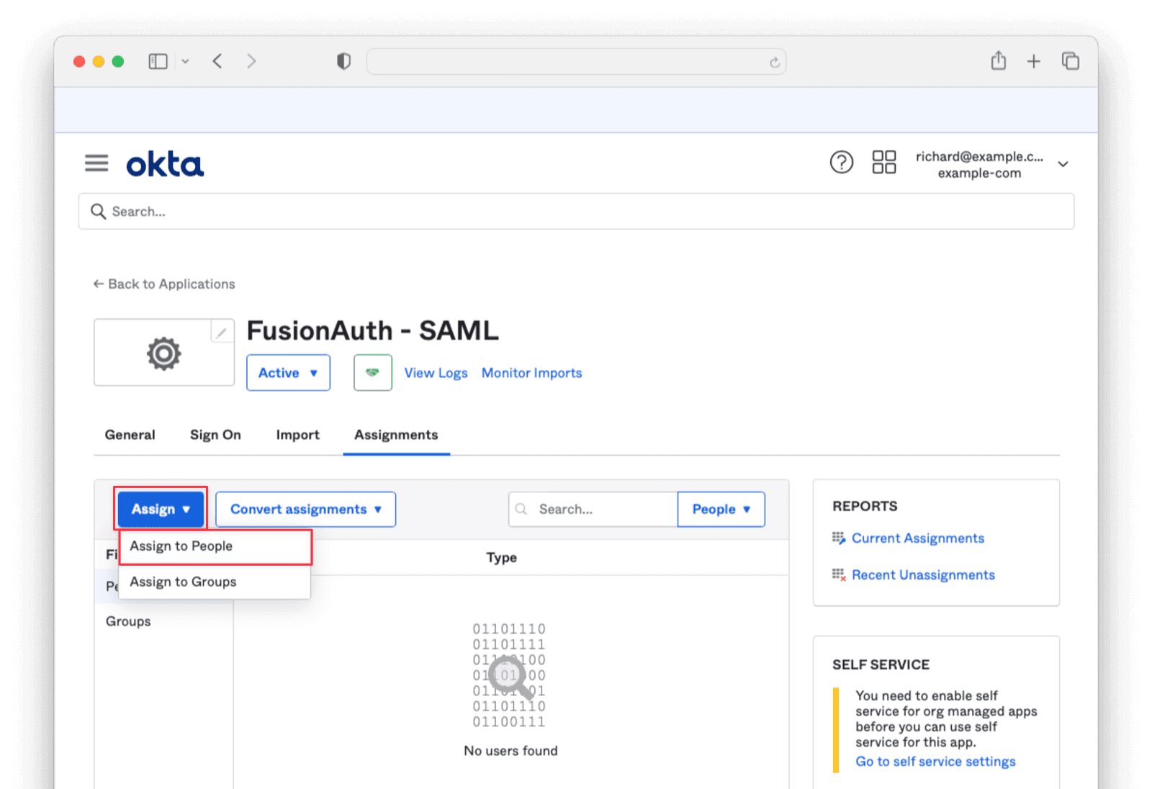Click the green handshake icon button
1152x789 pixels.
click(x=372, y=373)
